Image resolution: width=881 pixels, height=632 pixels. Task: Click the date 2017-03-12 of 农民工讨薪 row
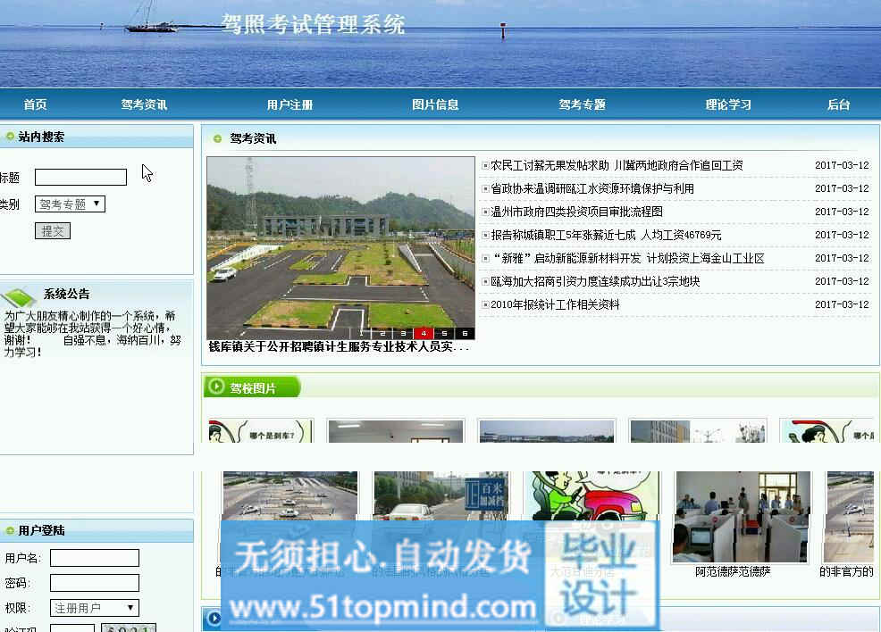tap(842, 165)
